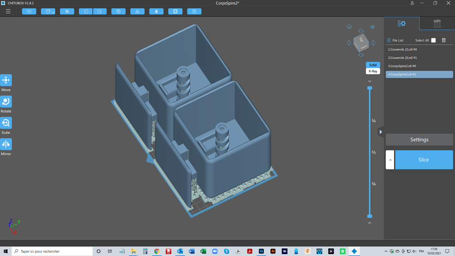Select the Move tool
Viewport: 455px width, 256px height.
[x=6, y=80]
